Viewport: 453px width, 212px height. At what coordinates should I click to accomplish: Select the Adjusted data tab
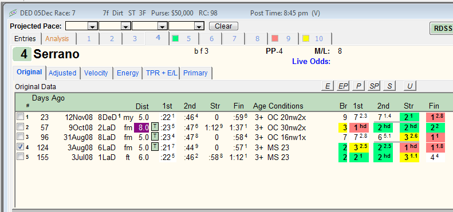[x=62, y=73]
